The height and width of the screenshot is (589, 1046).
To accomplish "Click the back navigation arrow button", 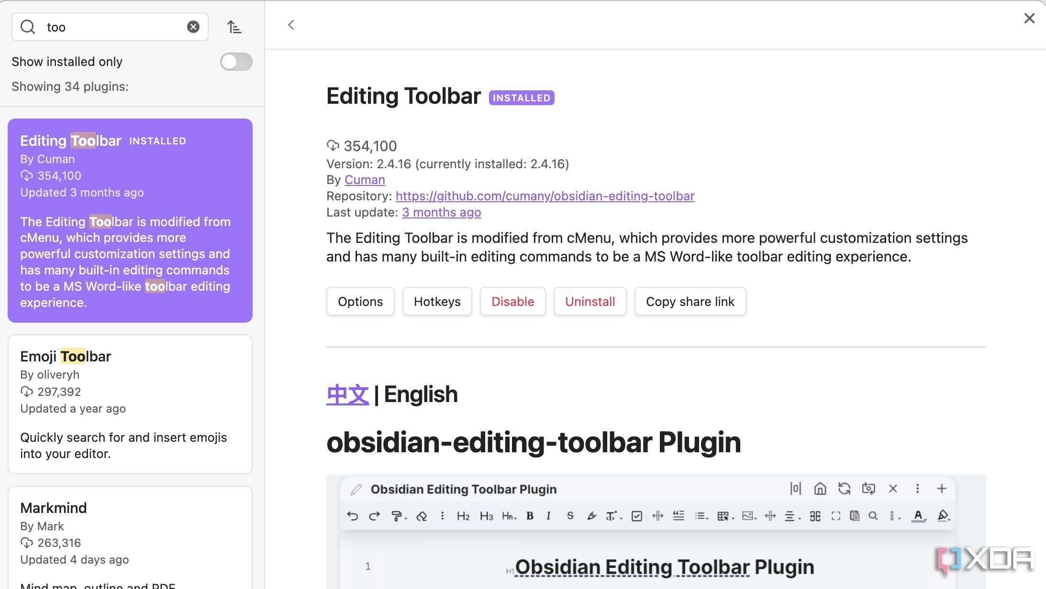I will (290, 24).
